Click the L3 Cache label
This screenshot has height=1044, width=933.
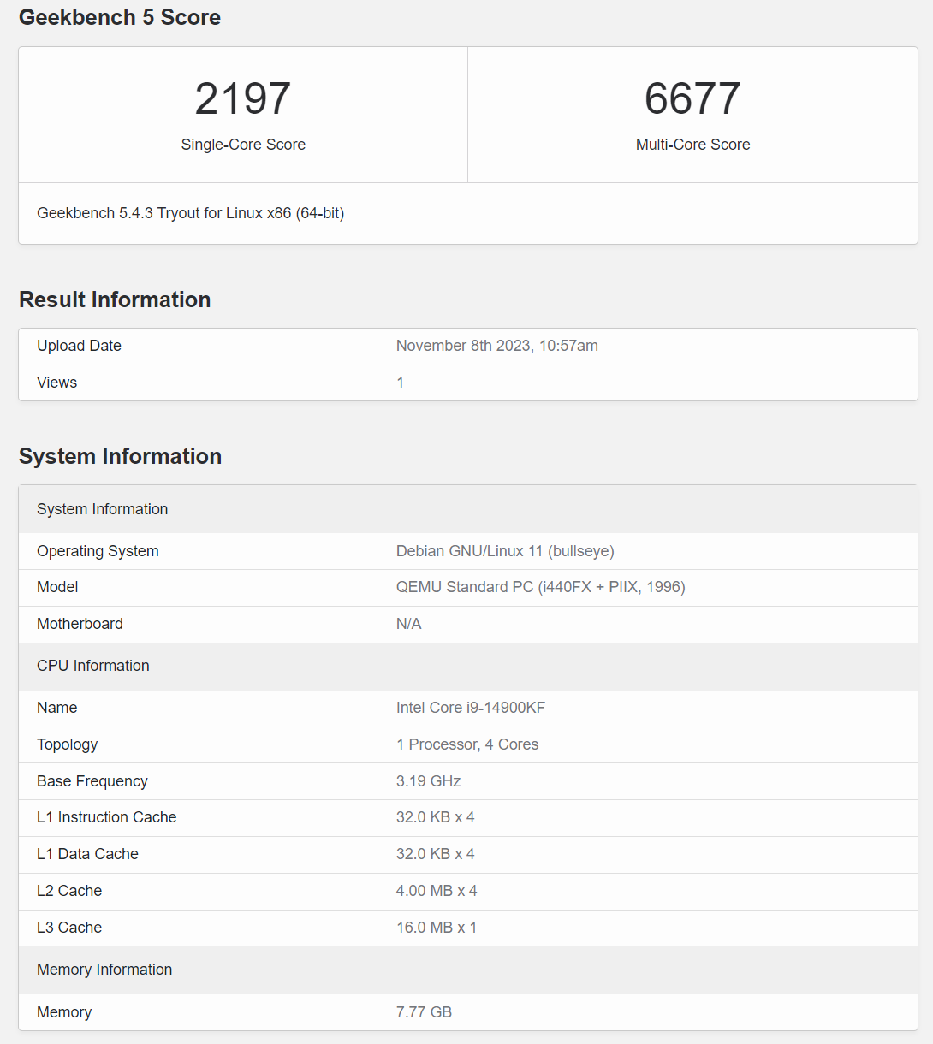pos(69,928)
